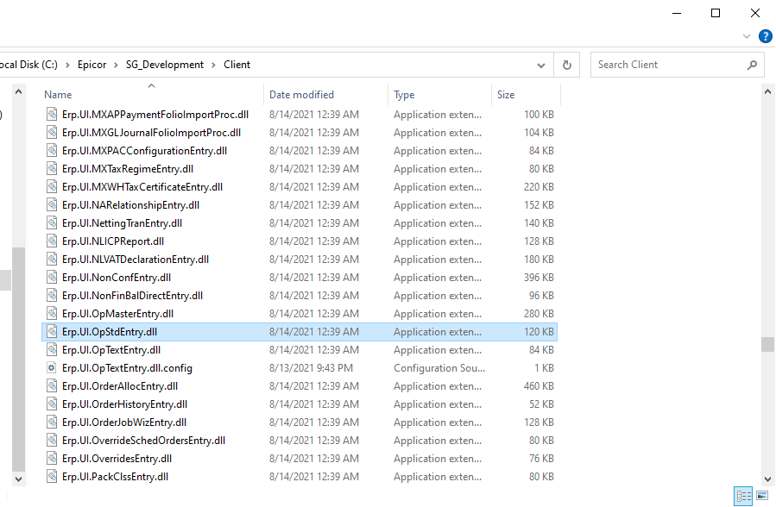Click the Erp.UI.OverridesEntry.dll file icon
The width and height of the screenshot is (776, 507).
point(52,459)
